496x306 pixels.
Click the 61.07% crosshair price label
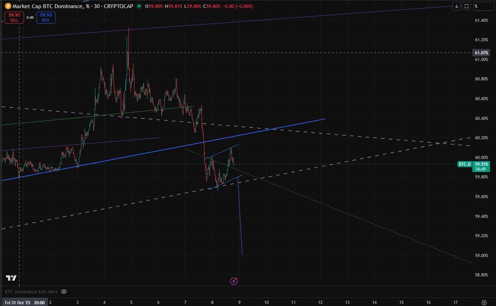click(481, 53)
